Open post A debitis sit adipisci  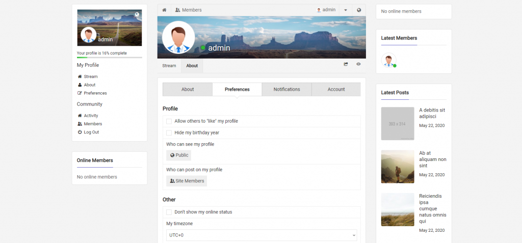coord(432,113)
